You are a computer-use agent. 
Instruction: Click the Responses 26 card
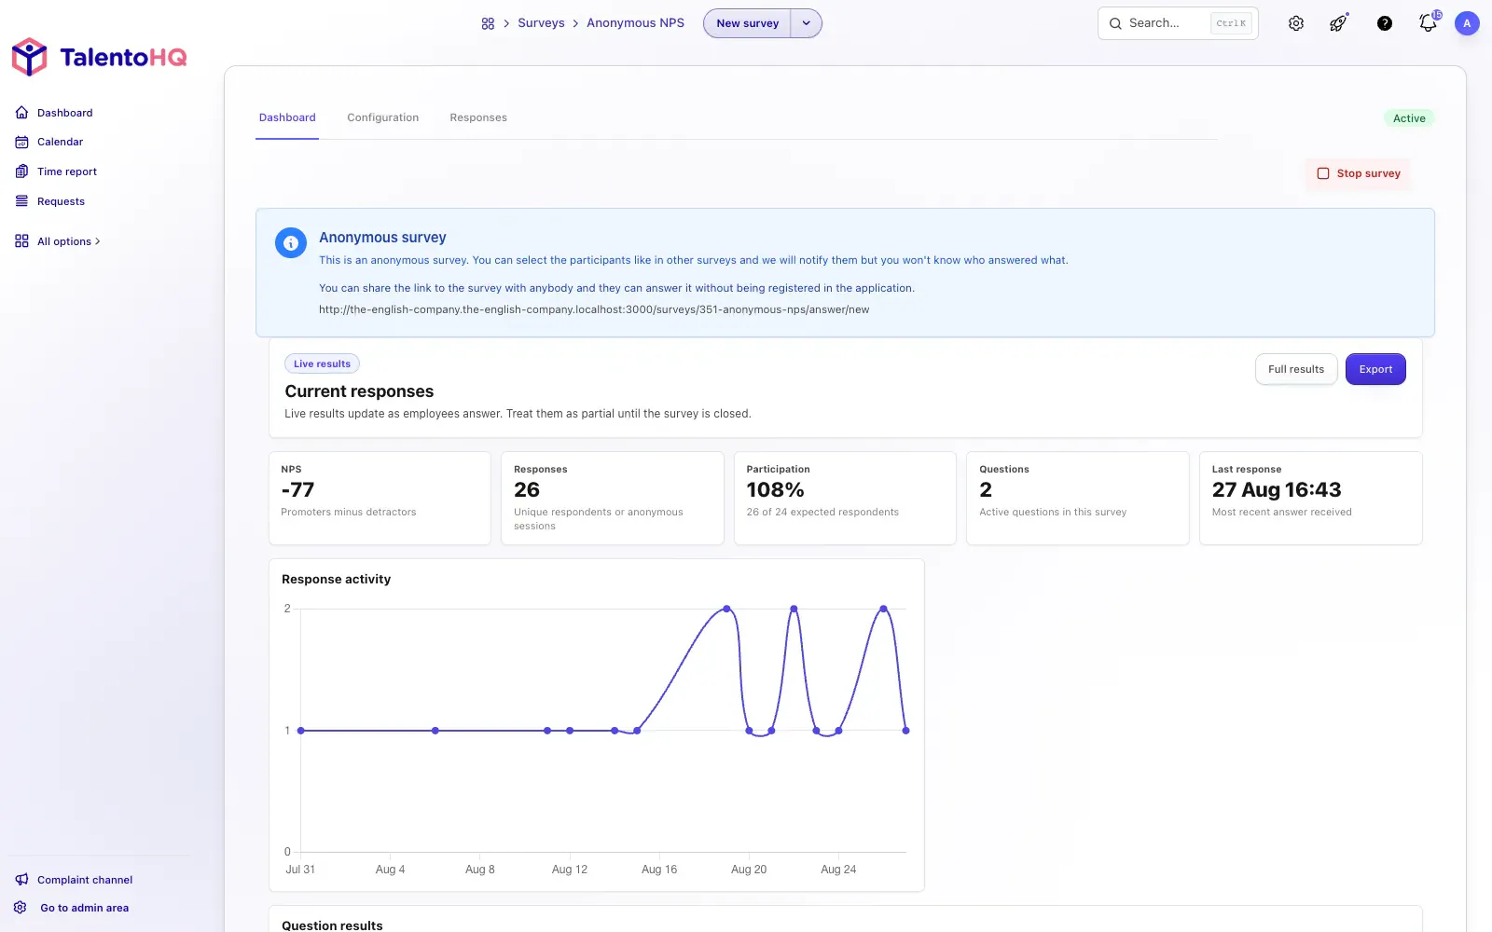613,499
